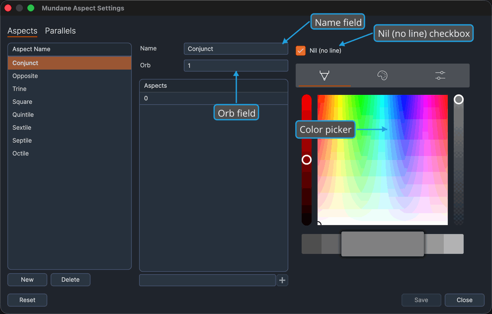Select the darkest gray swatch in the strip
Screen dimensions: 492x314
(x=311, y=244)
